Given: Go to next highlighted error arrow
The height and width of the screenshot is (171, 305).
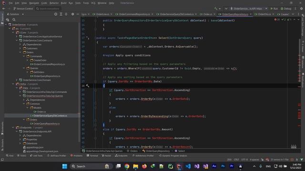Looking at the screenshot, I should click(x=298, y=19).
